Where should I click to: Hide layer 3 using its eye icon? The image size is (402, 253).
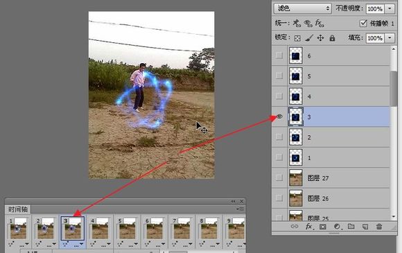279,116
